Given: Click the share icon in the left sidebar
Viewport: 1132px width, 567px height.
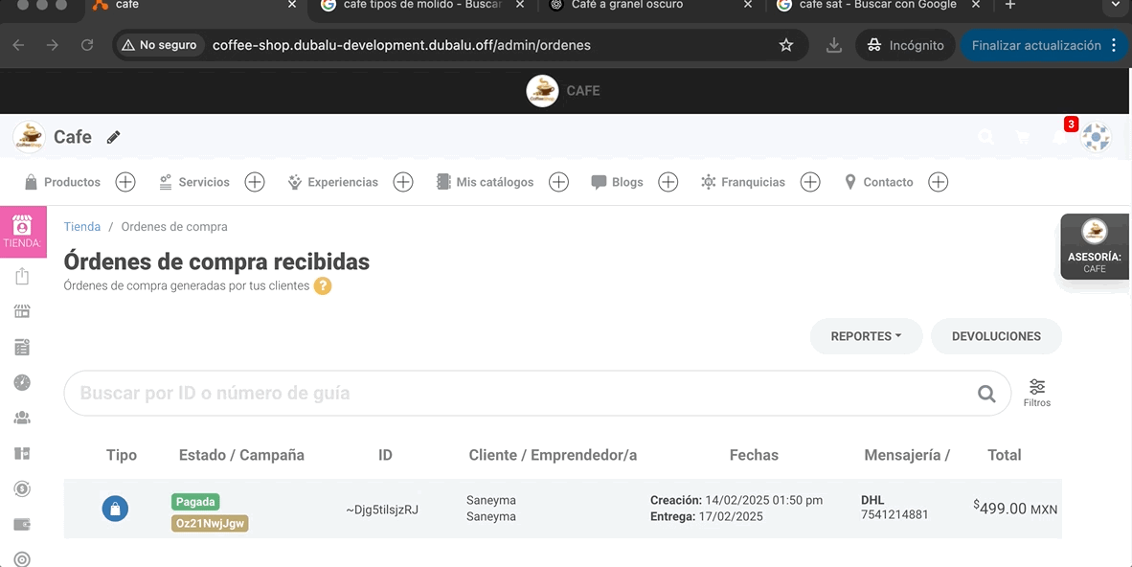Looking at the screenshot, I should click(21, 276).
